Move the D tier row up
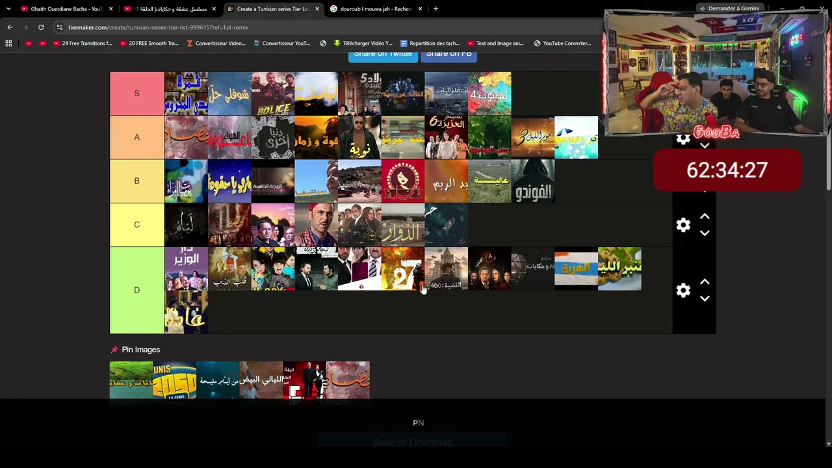This screenshot has width=832, height=468. 705,283
